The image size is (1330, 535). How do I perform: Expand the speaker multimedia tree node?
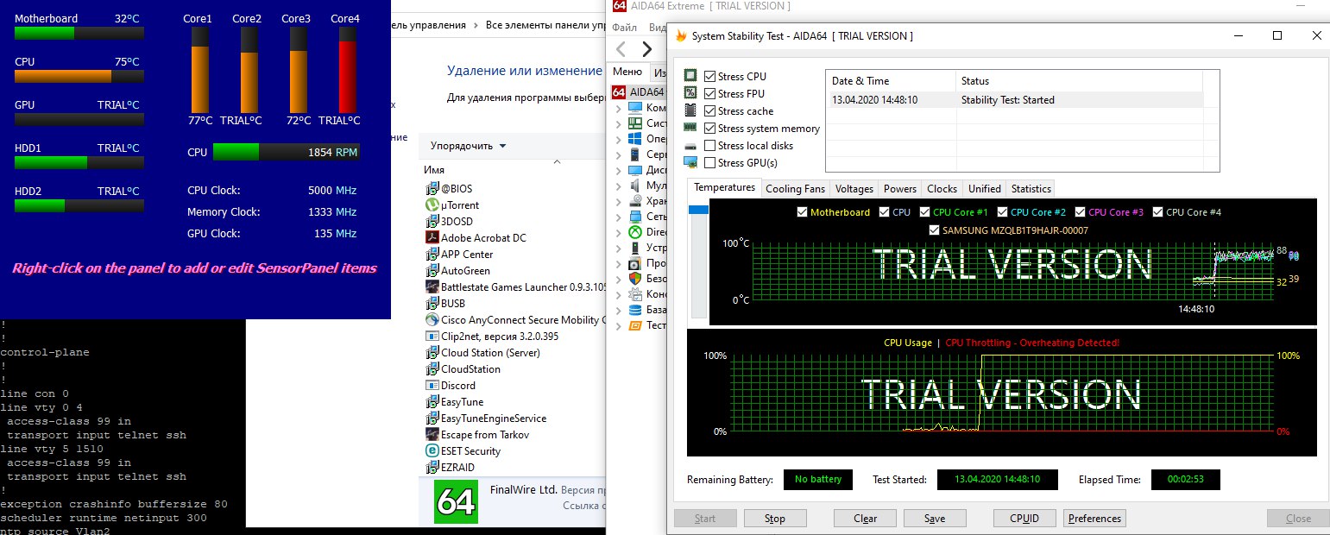618,186
